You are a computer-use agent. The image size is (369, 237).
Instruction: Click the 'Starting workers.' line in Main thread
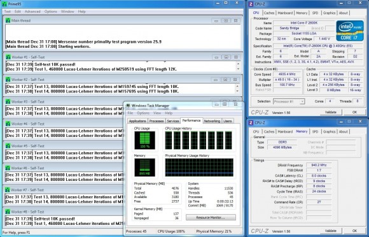click(x=48, y=47)
